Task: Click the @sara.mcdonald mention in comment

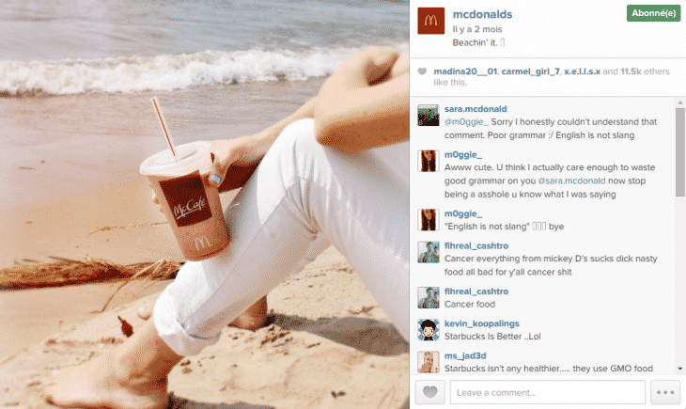Action: coord(571,181)
